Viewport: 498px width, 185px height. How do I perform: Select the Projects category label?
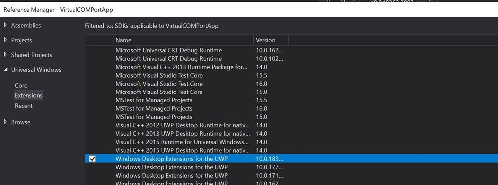coord(21,40)
